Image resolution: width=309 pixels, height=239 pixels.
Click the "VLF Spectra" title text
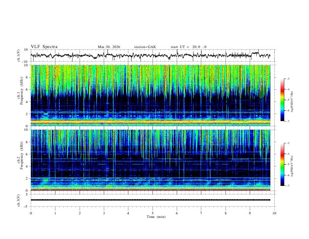point(44,47)
